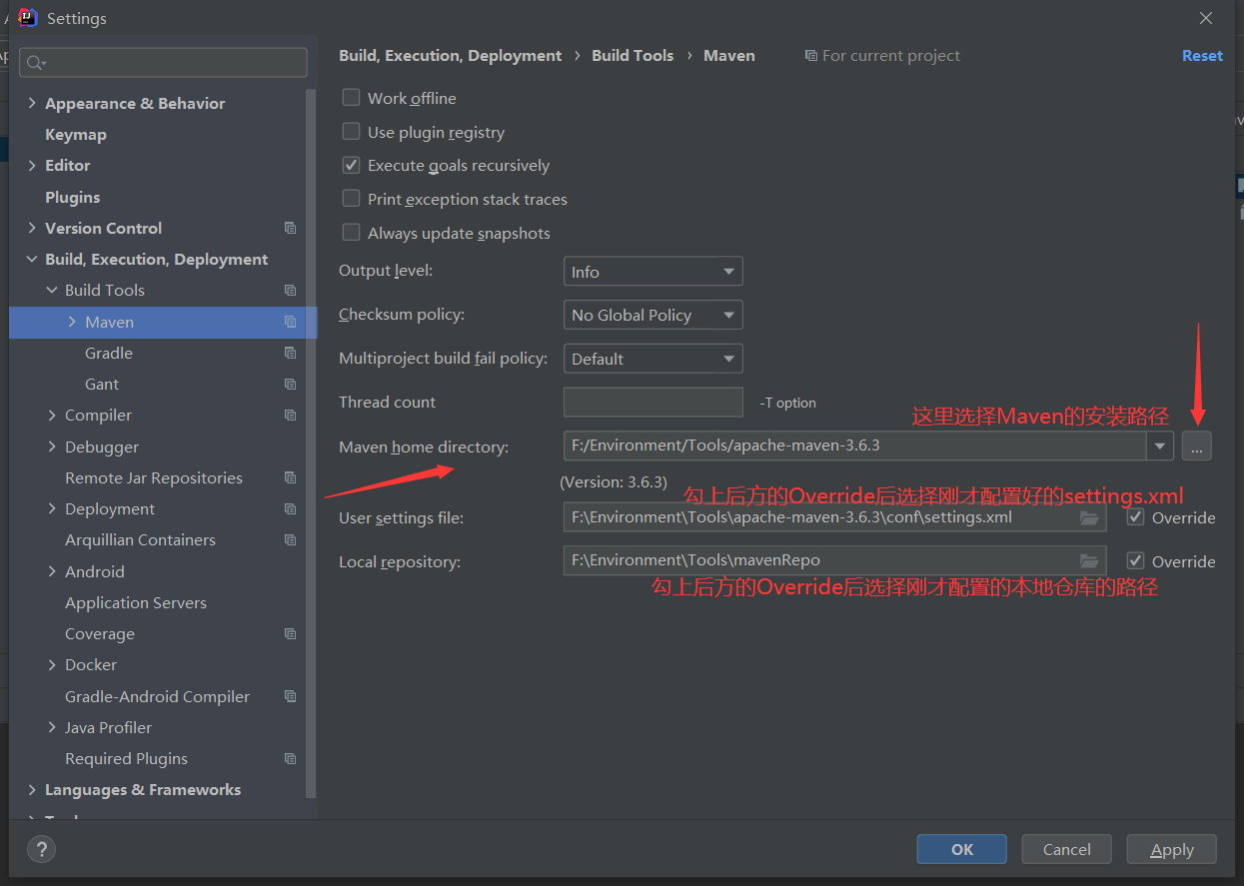The width and height of the screenshot is (1244, 886).
Task: Enable Print exception stack traces
Action: point(351,199)
